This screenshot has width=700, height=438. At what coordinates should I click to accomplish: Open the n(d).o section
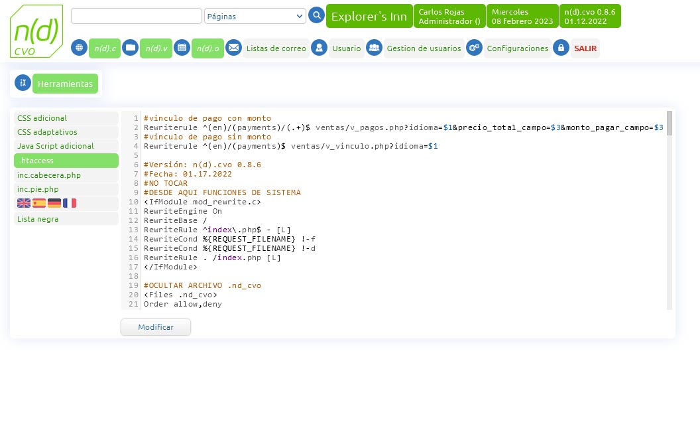207,48
